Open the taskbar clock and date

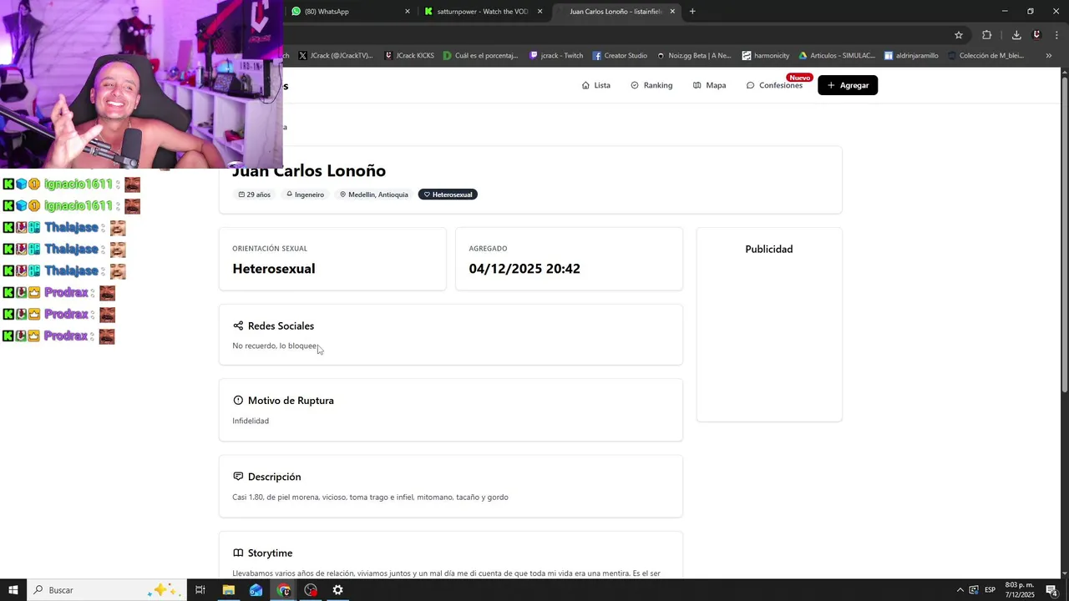tap(1020, 590)
